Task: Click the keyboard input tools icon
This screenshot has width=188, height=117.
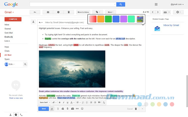Action: (165, 12)
